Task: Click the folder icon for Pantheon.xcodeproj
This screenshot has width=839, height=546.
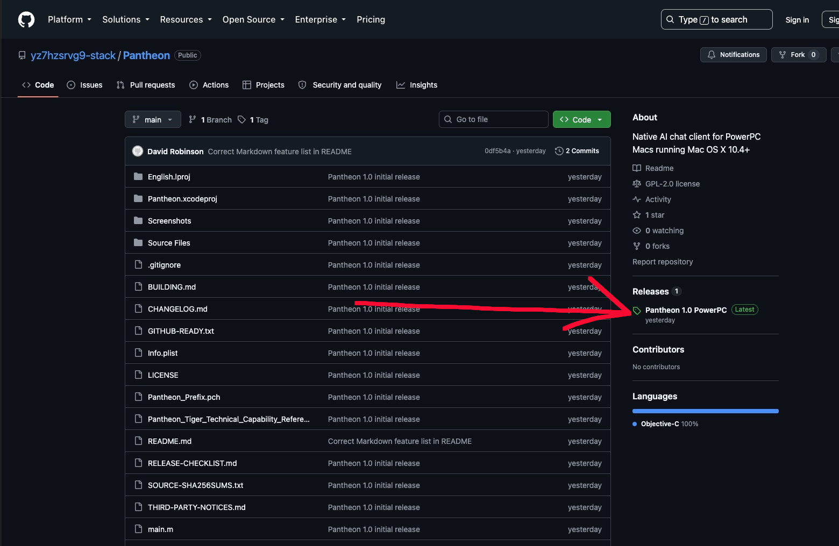Action: point(138,198)
